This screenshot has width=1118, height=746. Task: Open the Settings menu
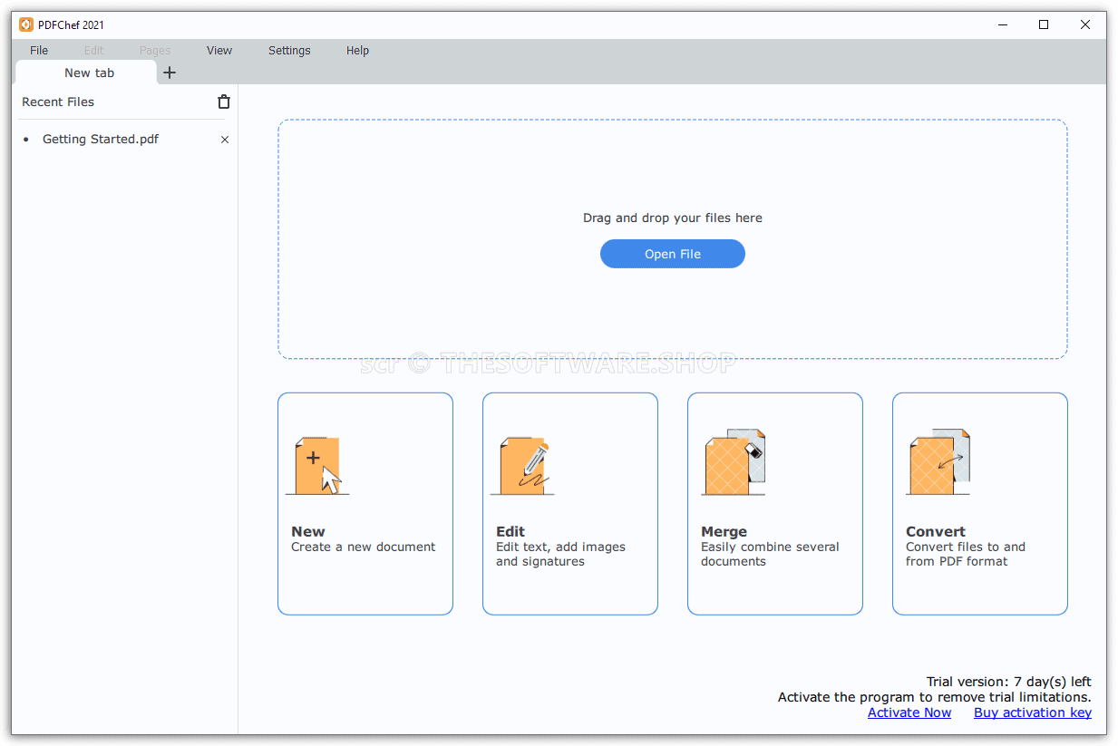pos(289,51)
